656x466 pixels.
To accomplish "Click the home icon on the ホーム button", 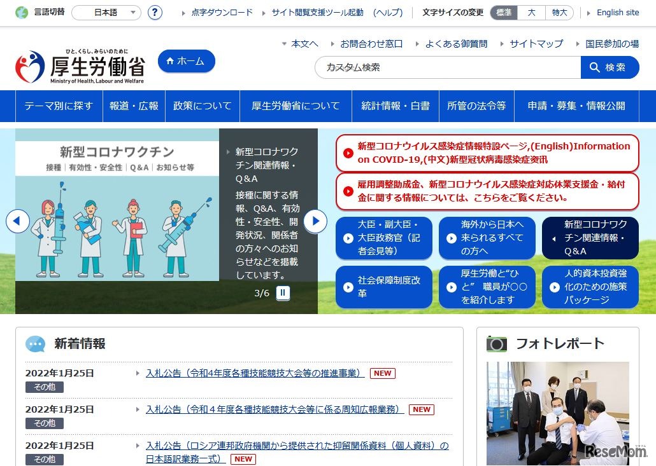I will click(168, 62).
